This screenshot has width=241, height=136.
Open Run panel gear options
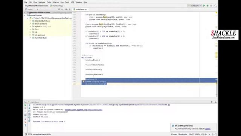212,102
